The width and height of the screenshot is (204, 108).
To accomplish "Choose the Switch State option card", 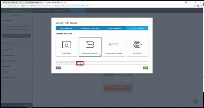I will pyautogui.click(x=137, y=47).
